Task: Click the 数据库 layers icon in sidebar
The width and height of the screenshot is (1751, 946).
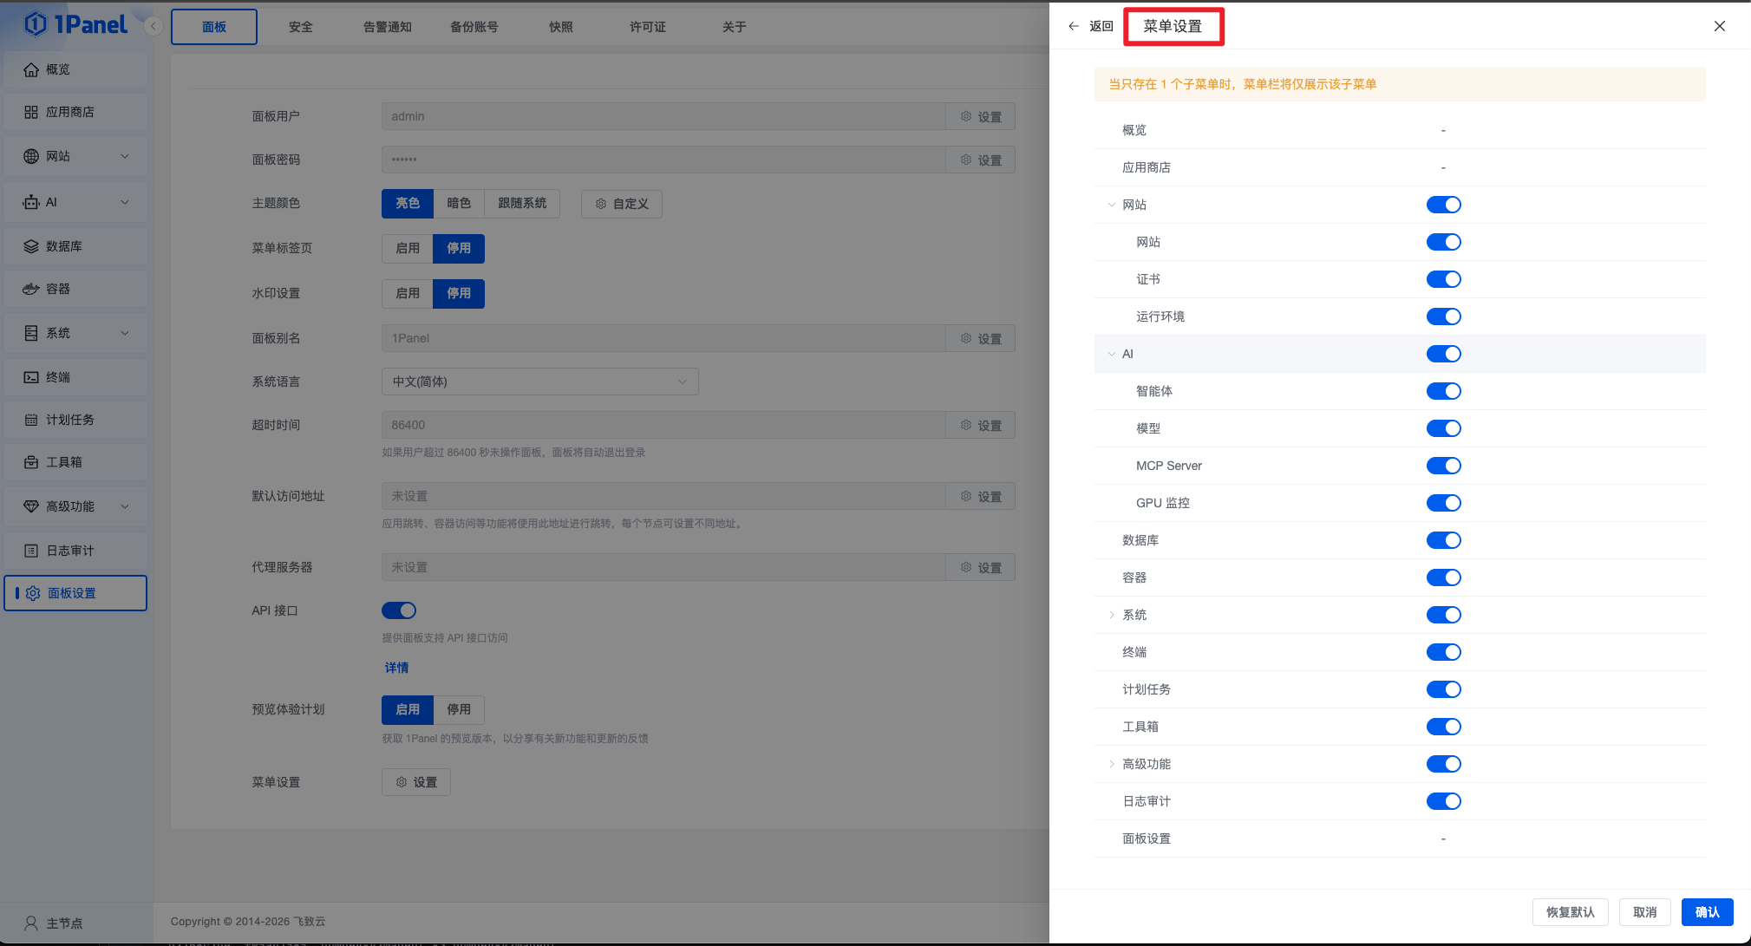Action: 31,246
